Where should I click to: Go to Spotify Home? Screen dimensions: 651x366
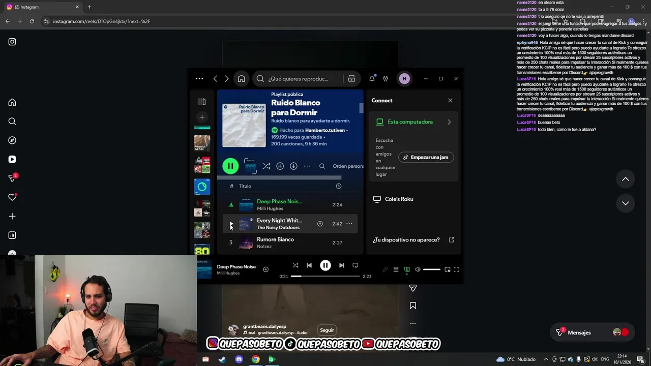point(241,79)
